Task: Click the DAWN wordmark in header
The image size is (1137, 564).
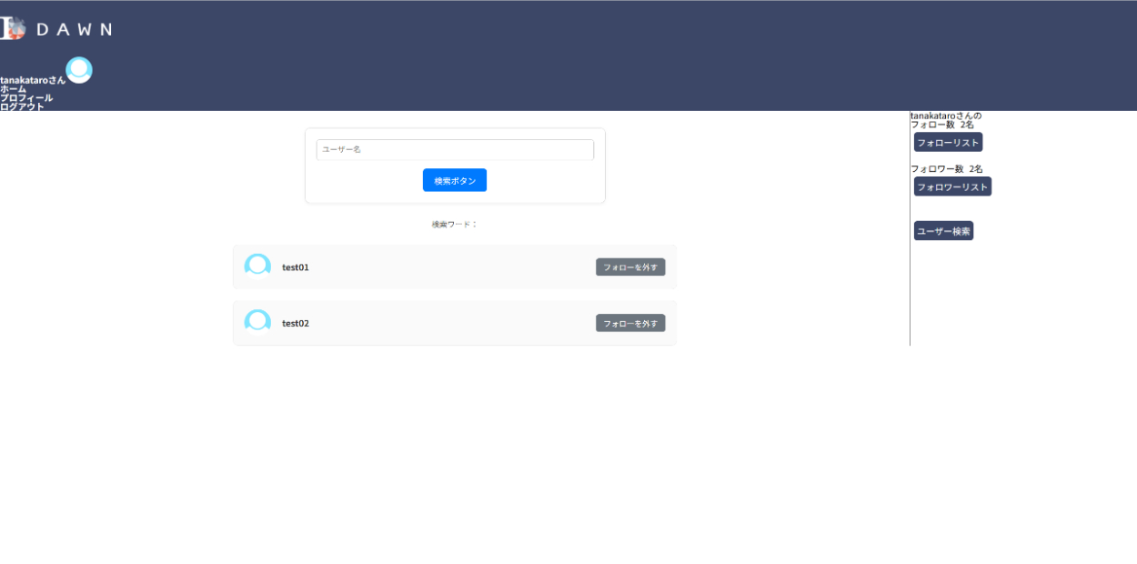Action: click(74, 29)
